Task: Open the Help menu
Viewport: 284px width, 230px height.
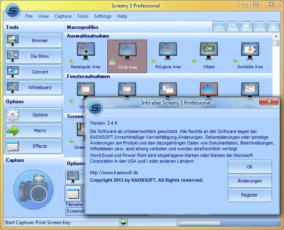Action: pyautogui.click(x=122, y=16)
